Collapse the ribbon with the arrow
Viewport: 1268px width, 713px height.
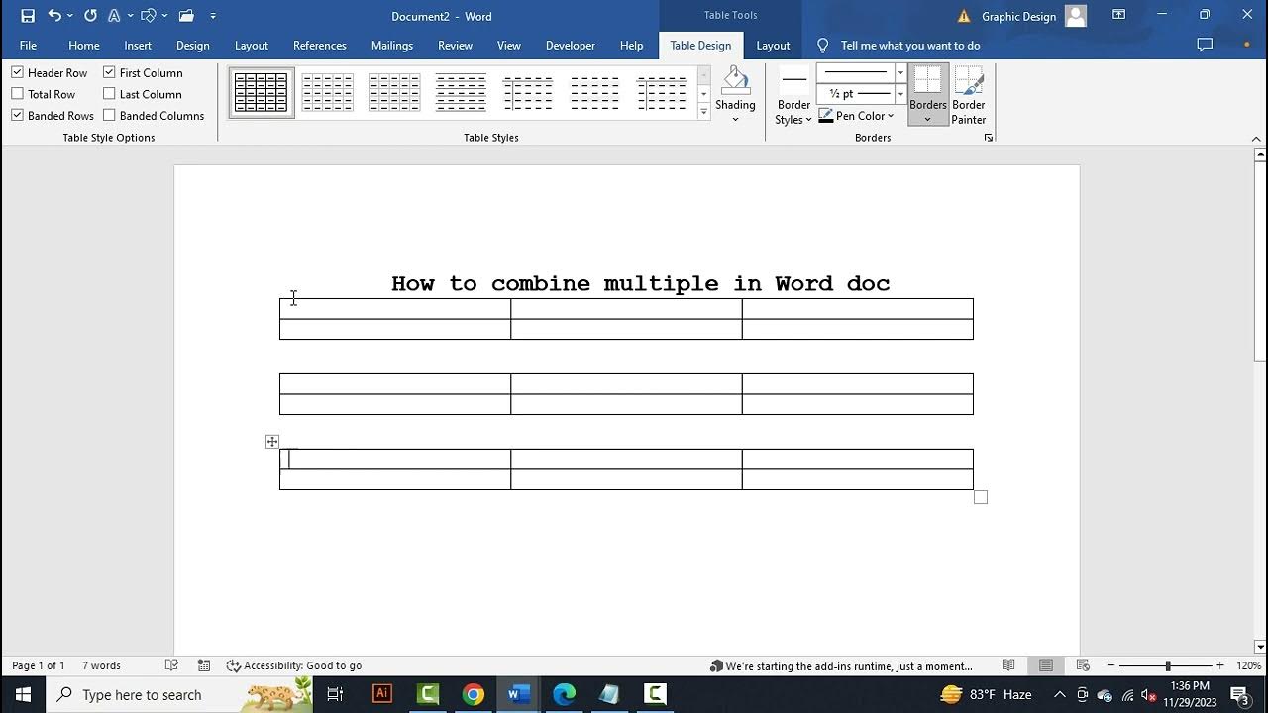coord(1256,139)
